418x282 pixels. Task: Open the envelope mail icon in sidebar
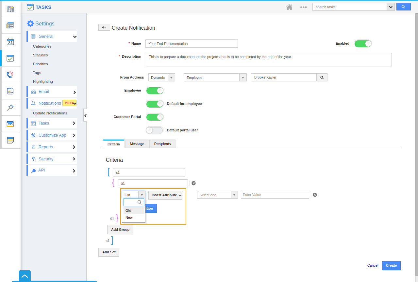point(10,124)
